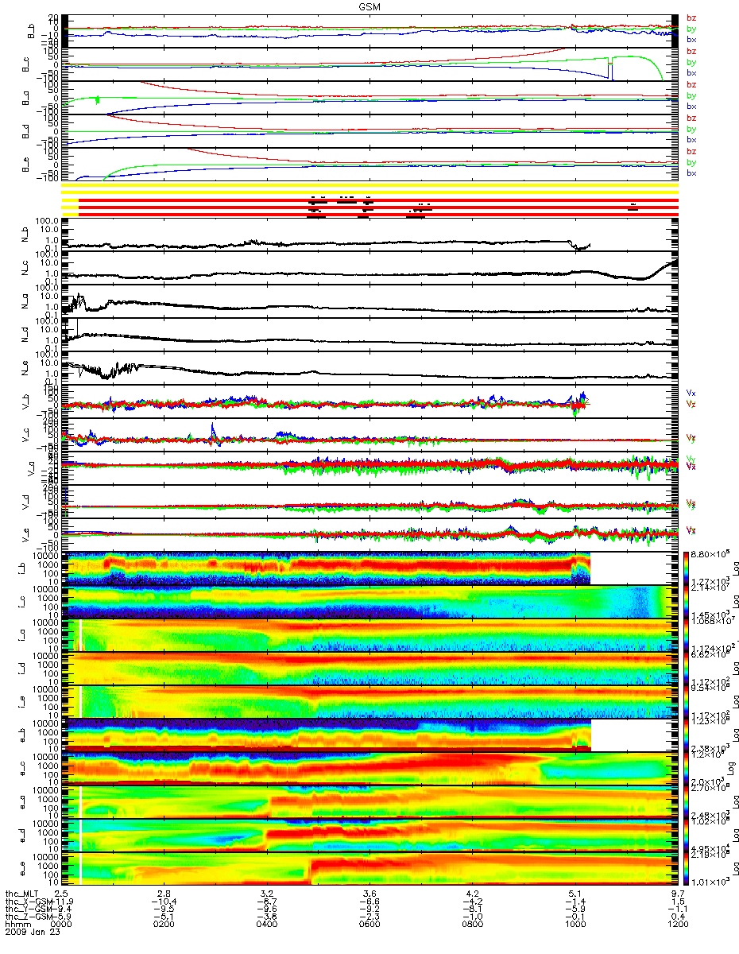Click the blue bx legend of B_a panel
Viewport: 739px width, 954px height.
tap(691, 107)
